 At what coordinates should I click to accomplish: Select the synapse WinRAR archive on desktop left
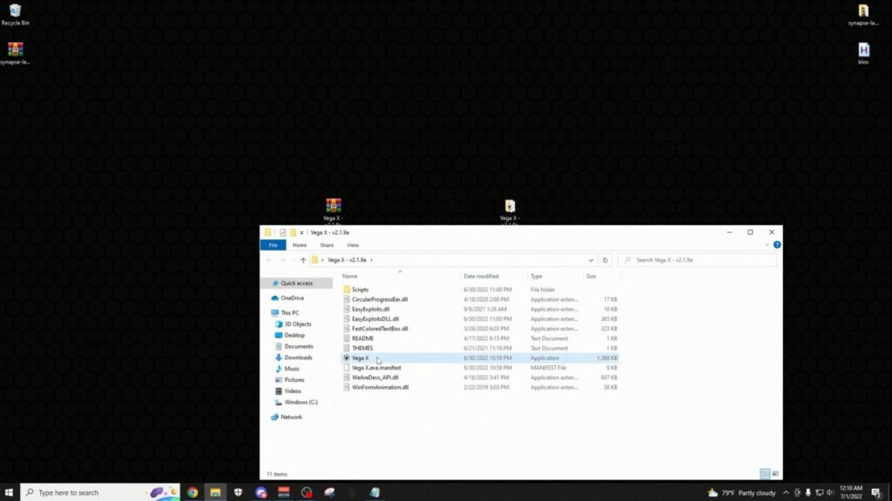point(16,53)
